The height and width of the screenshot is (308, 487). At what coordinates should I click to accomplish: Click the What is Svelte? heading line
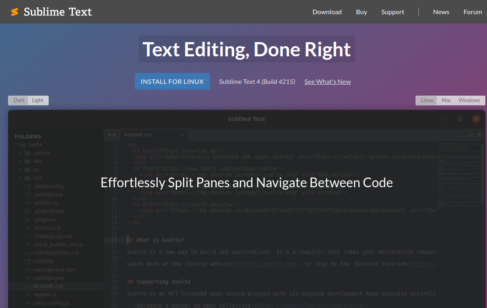click(x=156, y=240)
